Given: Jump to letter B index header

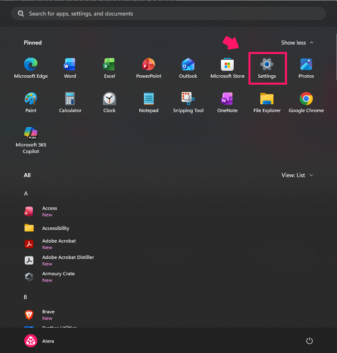Looking at the screenshot, I should 25,297.
